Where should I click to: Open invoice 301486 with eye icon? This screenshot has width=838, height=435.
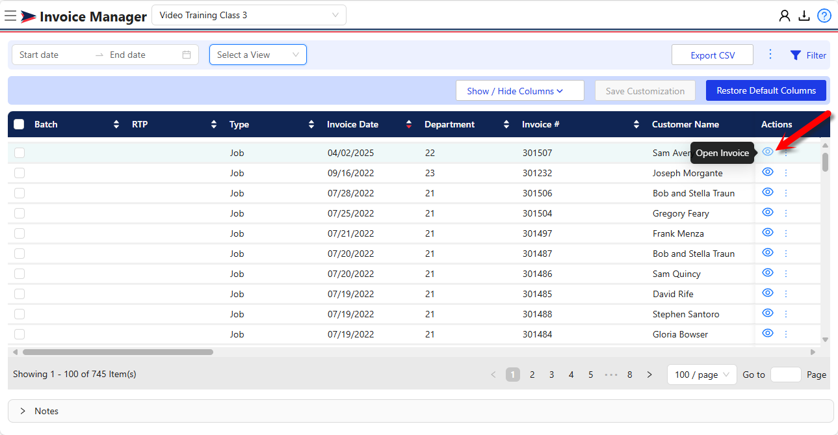point(768,273)
